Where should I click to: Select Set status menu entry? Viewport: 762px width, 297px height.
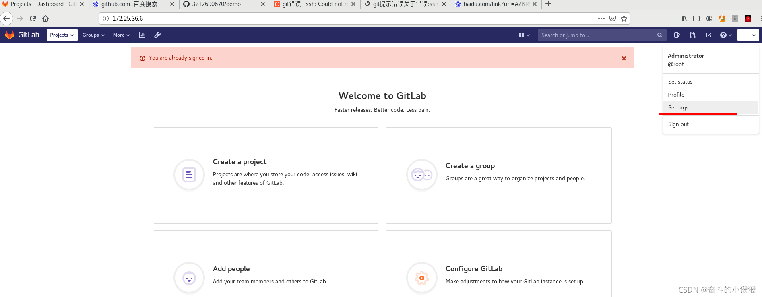pos(710,82)
